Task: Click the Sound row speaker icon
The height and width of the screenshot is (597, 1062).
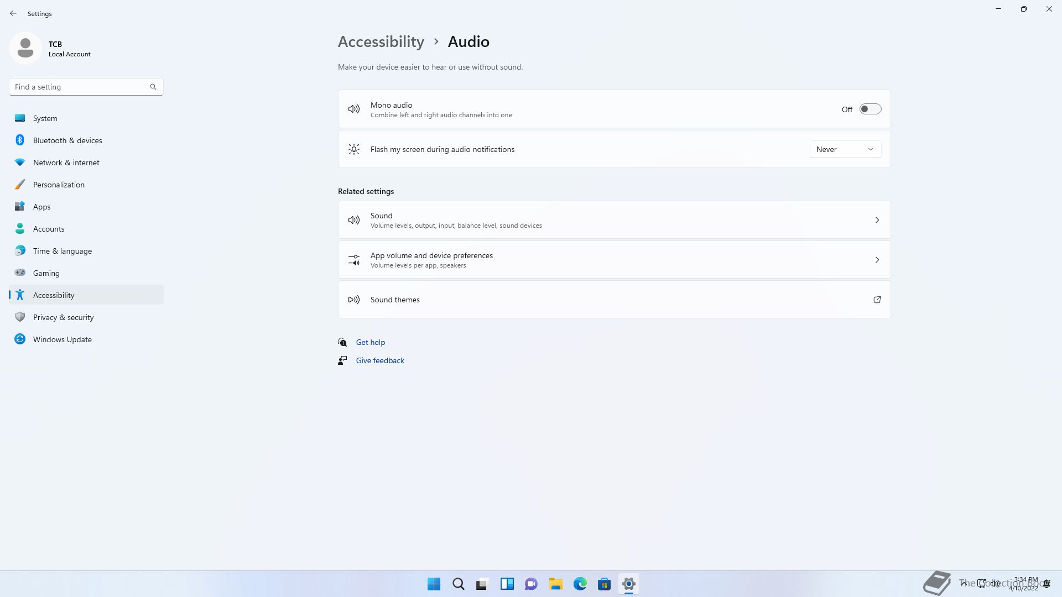Action: pyautogui.click(x=354, y=220)
